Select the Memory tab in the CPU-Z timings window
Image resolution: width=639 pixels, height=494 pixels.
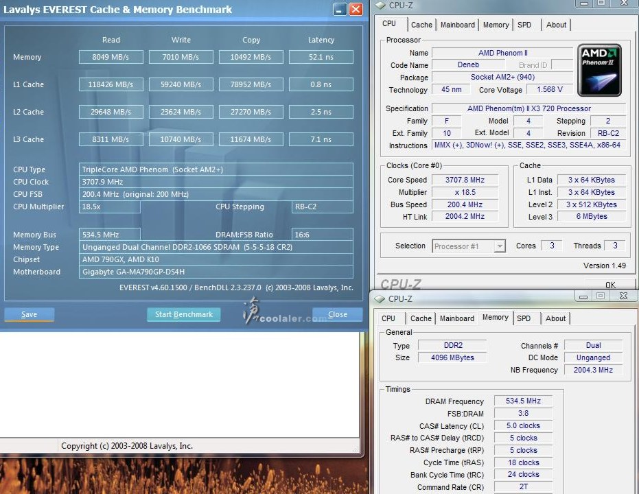[495, 317]
